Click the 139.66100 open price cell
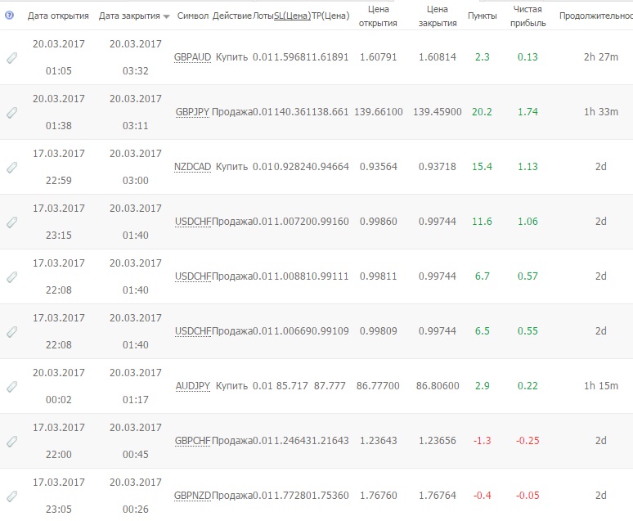This screenshot has height=521, width=633. pos(379,112)
